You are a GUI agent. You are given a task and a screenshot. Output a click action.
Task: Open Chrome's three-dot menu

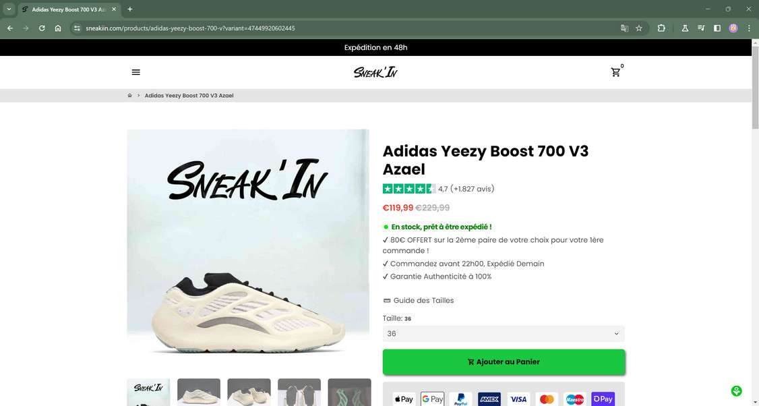pos(749,28)
